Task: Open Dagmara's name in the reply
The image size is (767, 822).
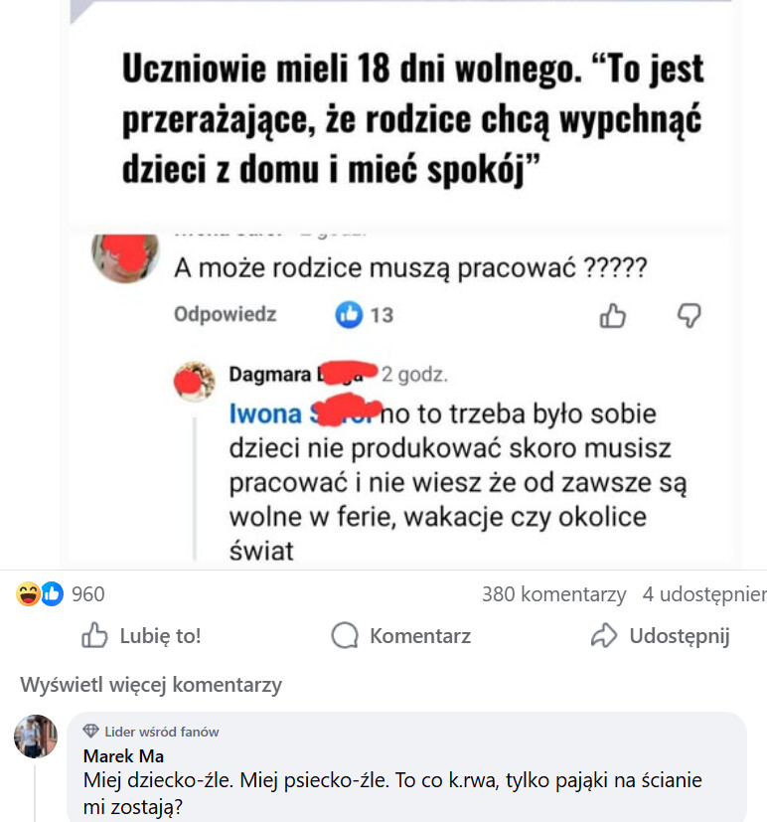Action: 268,375
